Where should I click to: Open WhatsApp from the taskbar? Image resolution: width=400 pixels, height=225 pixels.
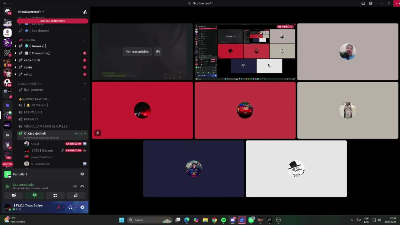tap(251, 220)
